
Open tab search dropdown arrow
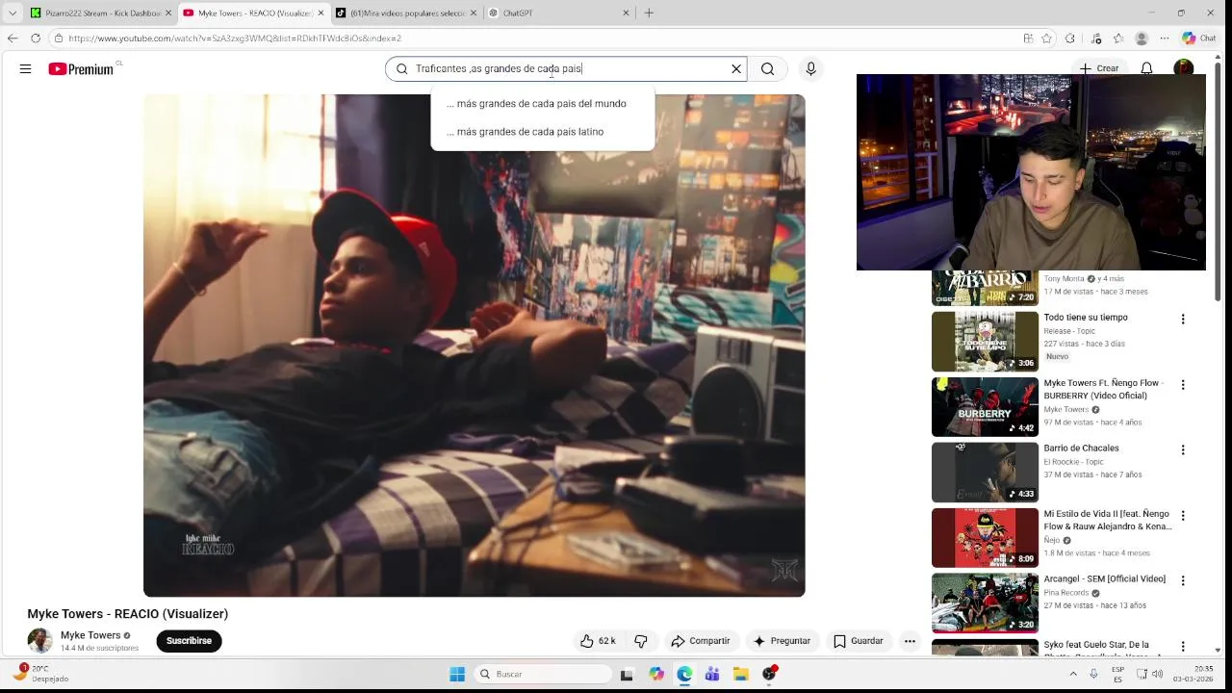(x=13, y=13)
